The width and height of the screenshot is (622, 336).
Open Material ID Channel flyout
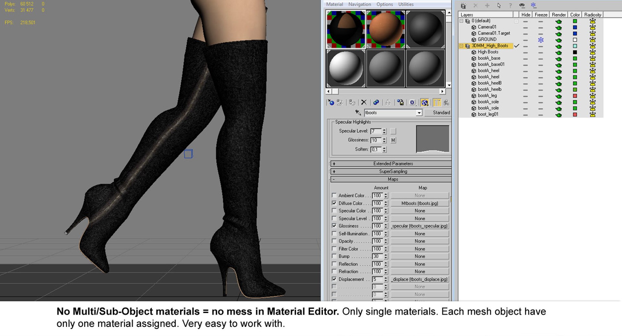[x=412, y=103]
